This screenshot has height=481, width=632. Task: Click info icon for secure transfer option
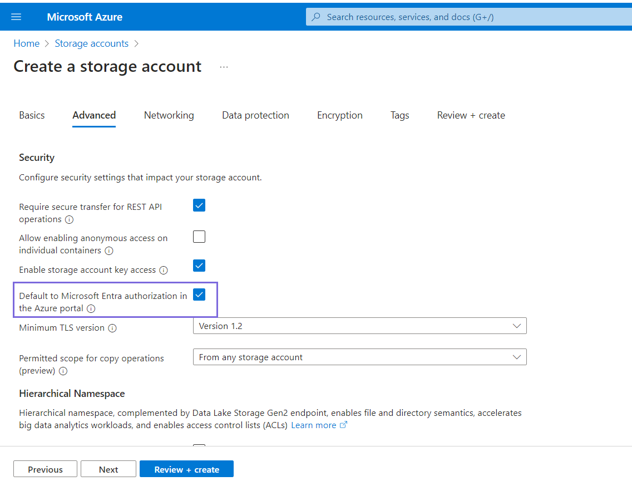[69, 219]
